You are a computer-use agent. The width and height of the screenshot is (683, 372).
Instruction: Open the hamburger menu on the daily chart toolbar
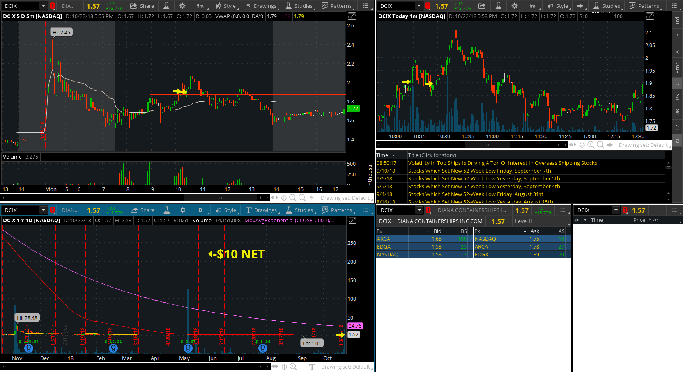[366, 210]
